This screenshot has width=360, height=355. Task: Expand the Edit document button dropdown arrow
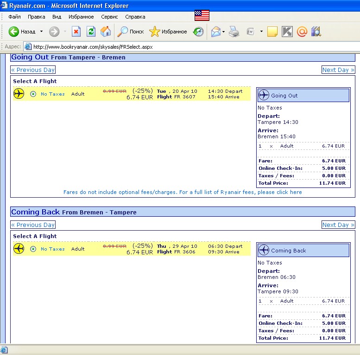[x=261, y=32]
